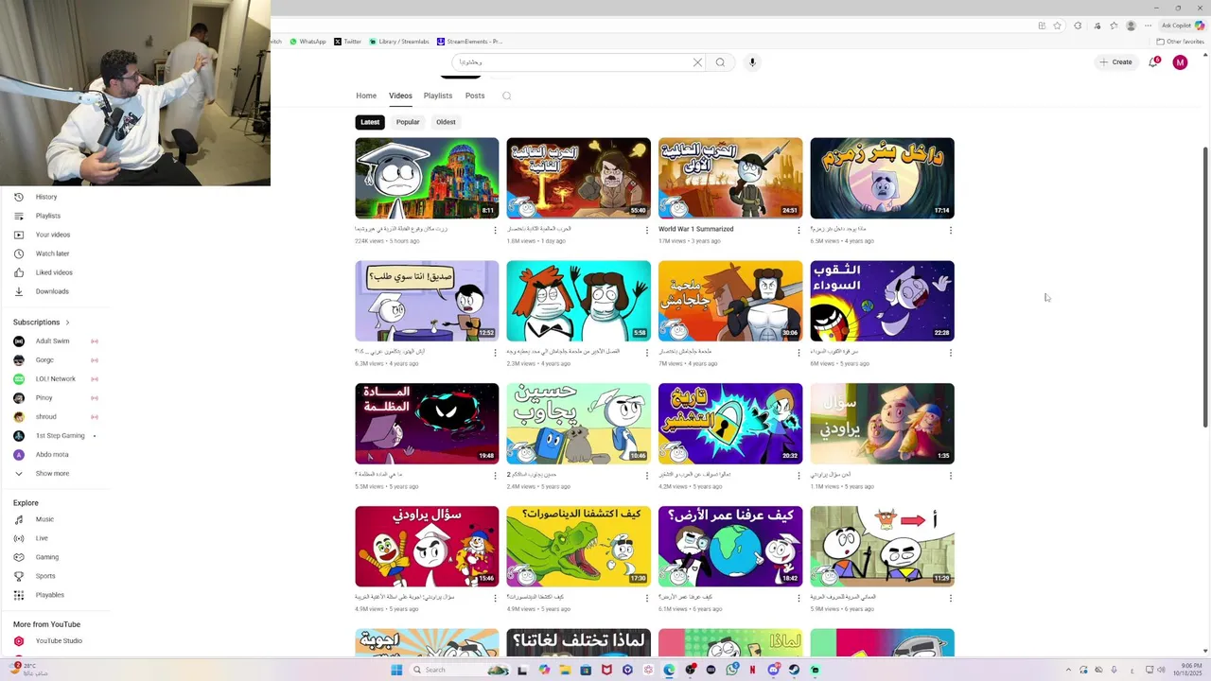The image size is (1211, 681).
Task: Select the Oldest filter chip
Action: click(446, 122)
